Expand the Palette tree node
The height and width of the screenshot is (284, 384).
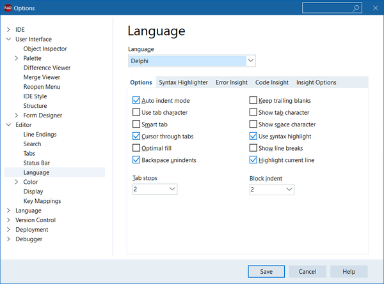[17, 58]
